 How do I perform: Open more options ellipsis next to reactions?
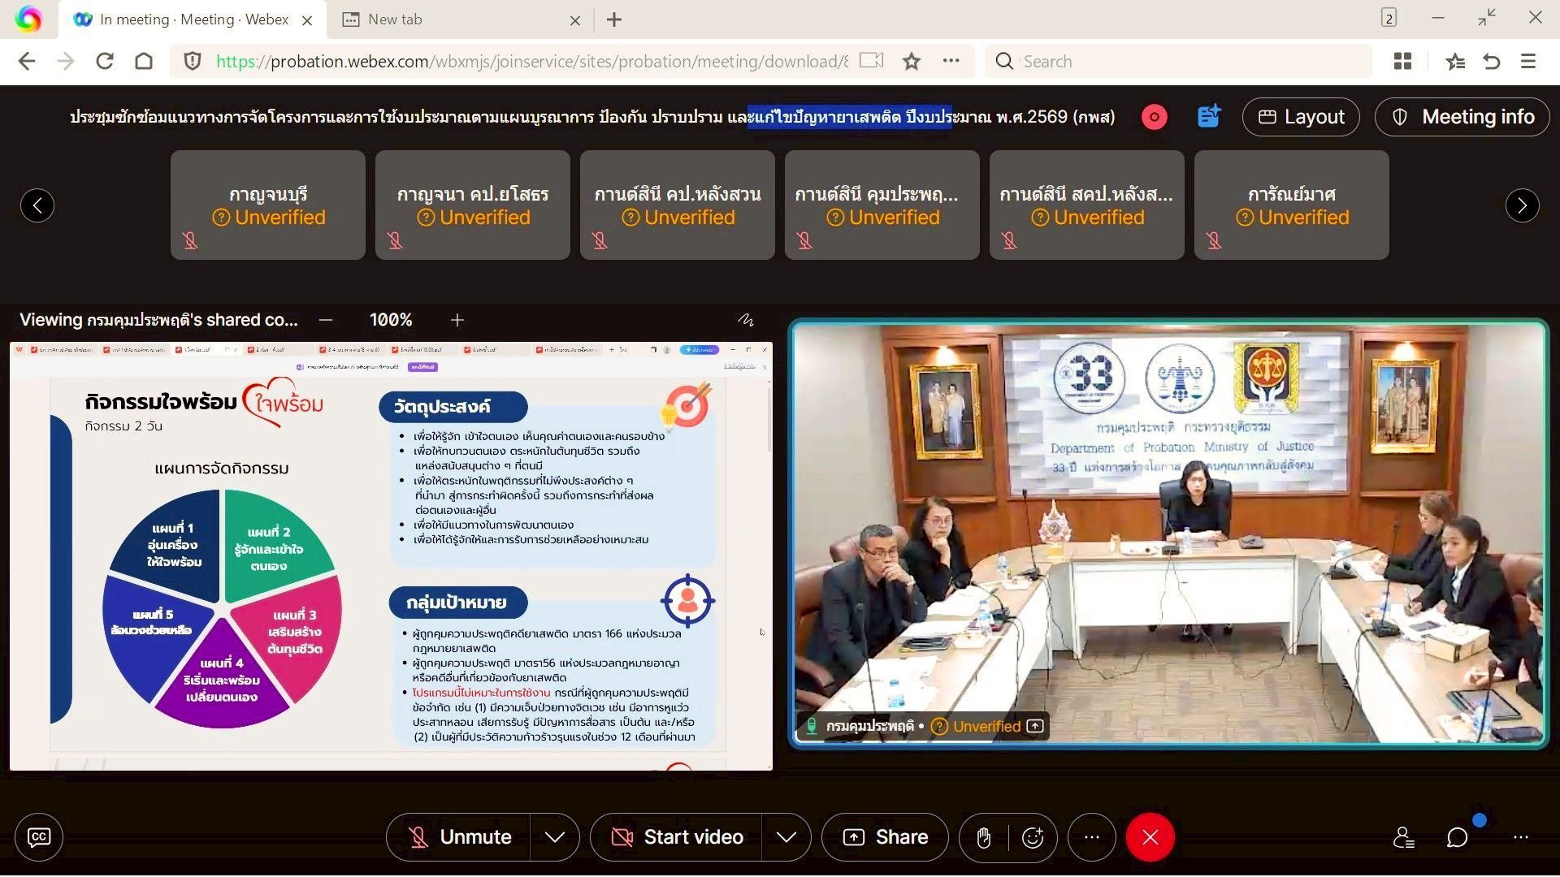point(1091,837)
